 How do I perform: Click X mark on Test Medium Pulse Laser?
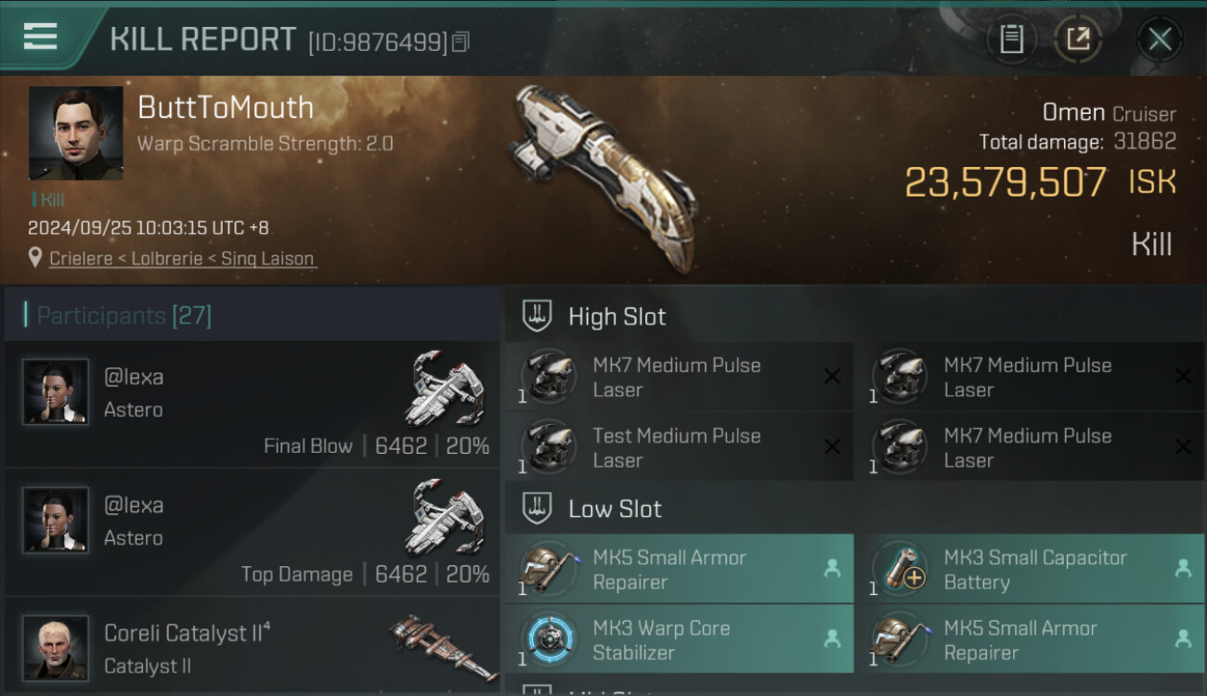tap(832, 447)
